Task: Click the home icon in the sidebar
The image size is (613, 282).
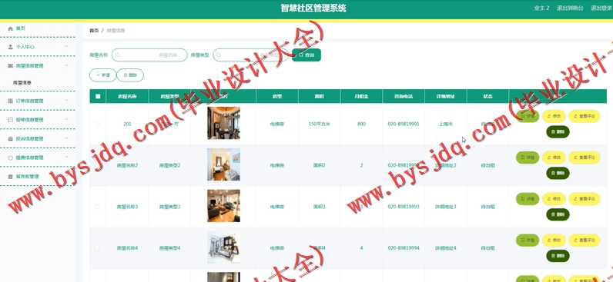Action: 11,28
